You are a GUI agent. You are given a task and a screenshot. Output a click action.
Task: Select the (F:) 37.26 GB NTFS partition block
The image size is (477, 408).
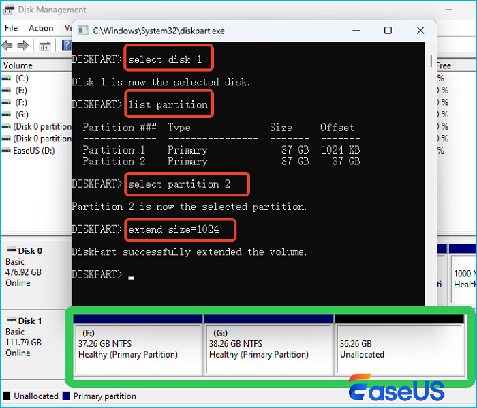click(138, 344)
